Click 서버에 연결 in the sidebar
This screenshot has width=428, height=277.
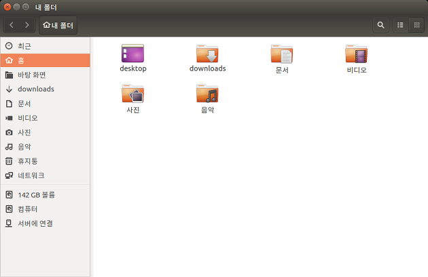[x=46, y=223]
